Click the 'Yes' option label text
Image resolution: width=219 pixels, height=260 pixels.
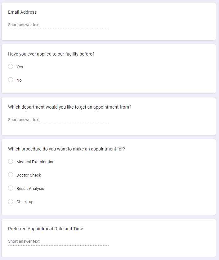(20, 67)
